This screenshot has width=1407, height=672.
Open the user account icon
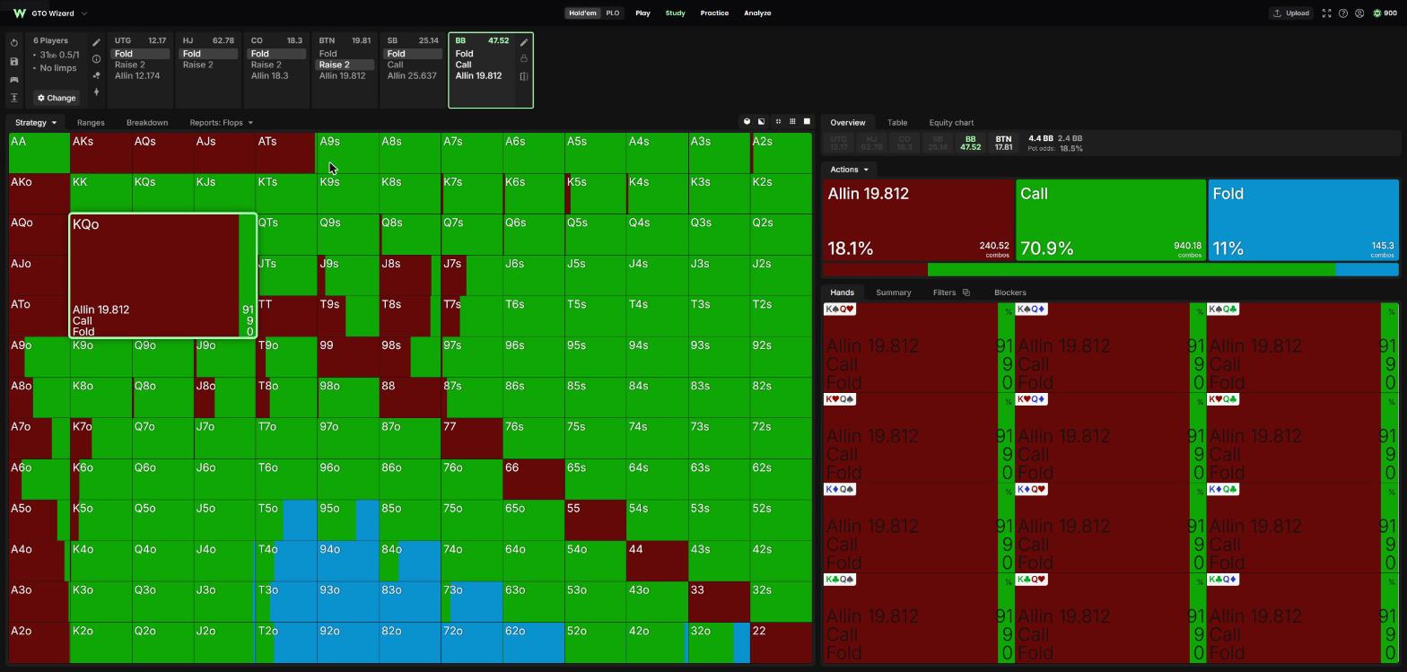coord(1359,13)
